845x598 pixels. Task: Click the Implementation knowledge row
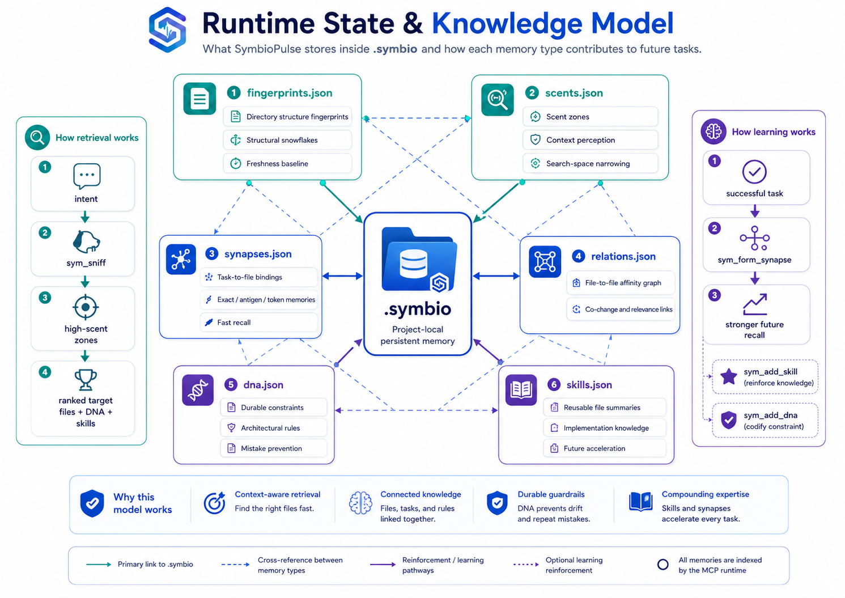pos(605,428)
